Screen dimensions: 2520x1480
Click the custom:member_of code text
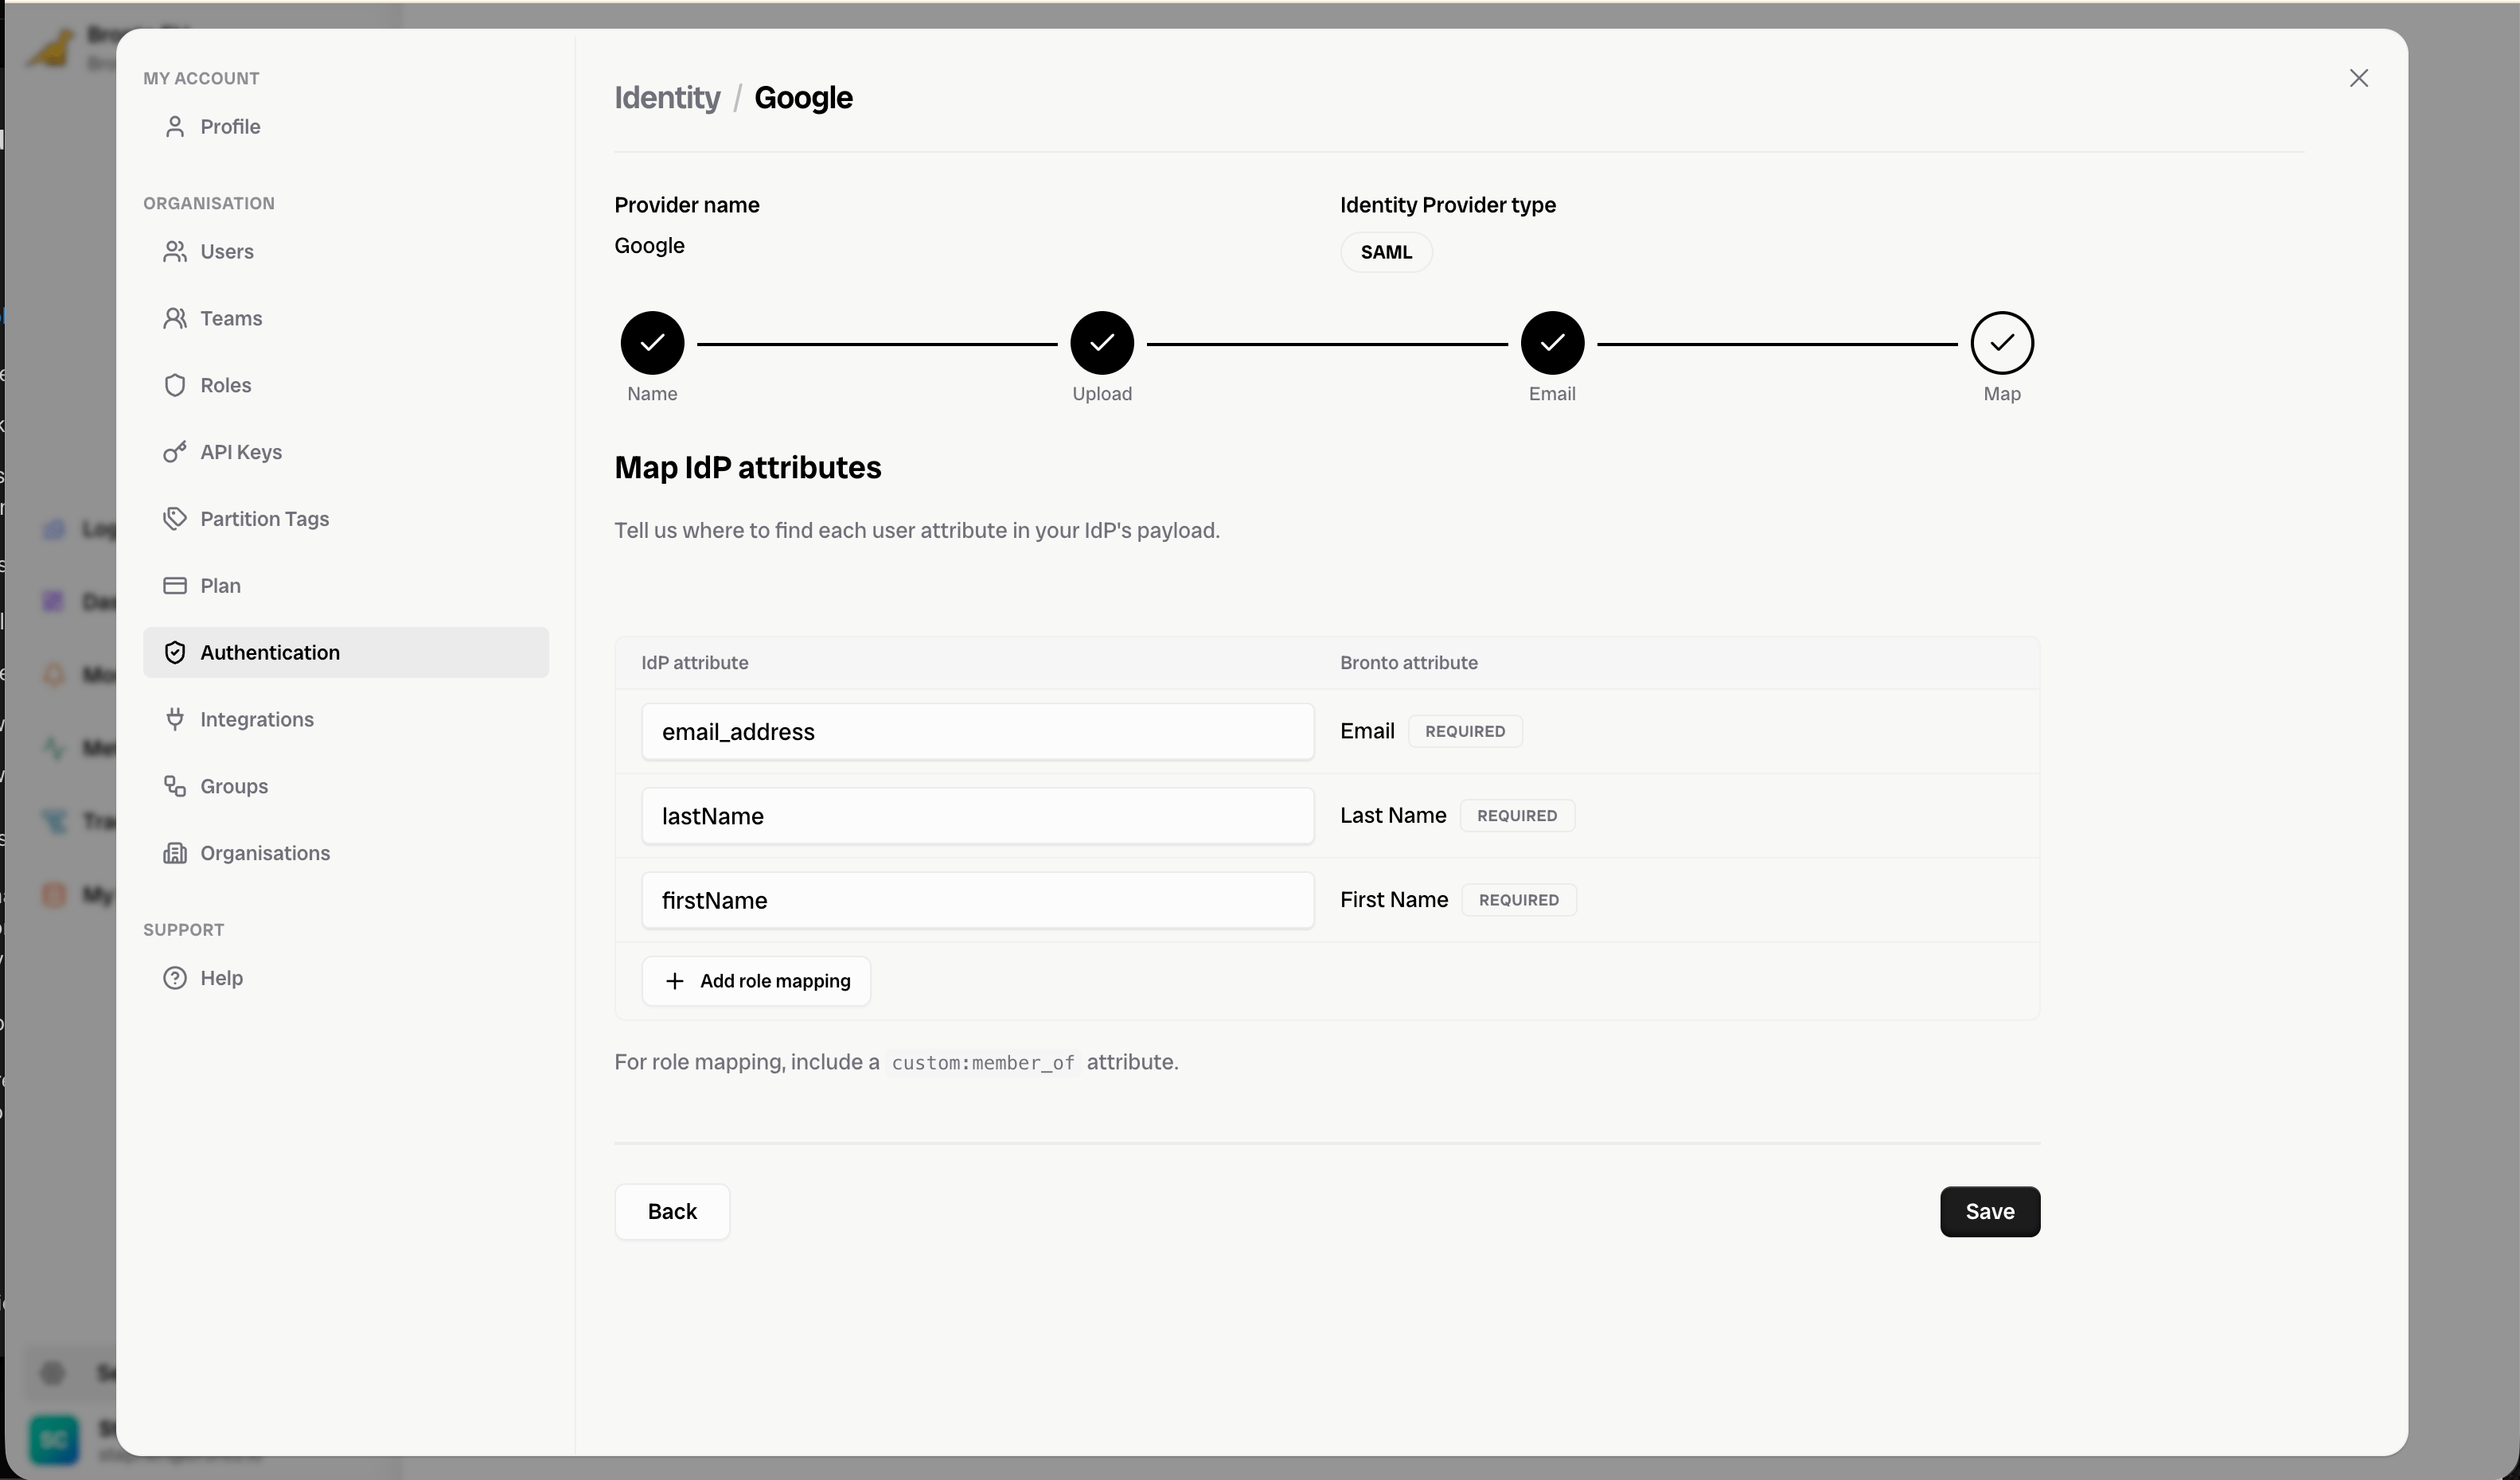[x=983, y=1063]
